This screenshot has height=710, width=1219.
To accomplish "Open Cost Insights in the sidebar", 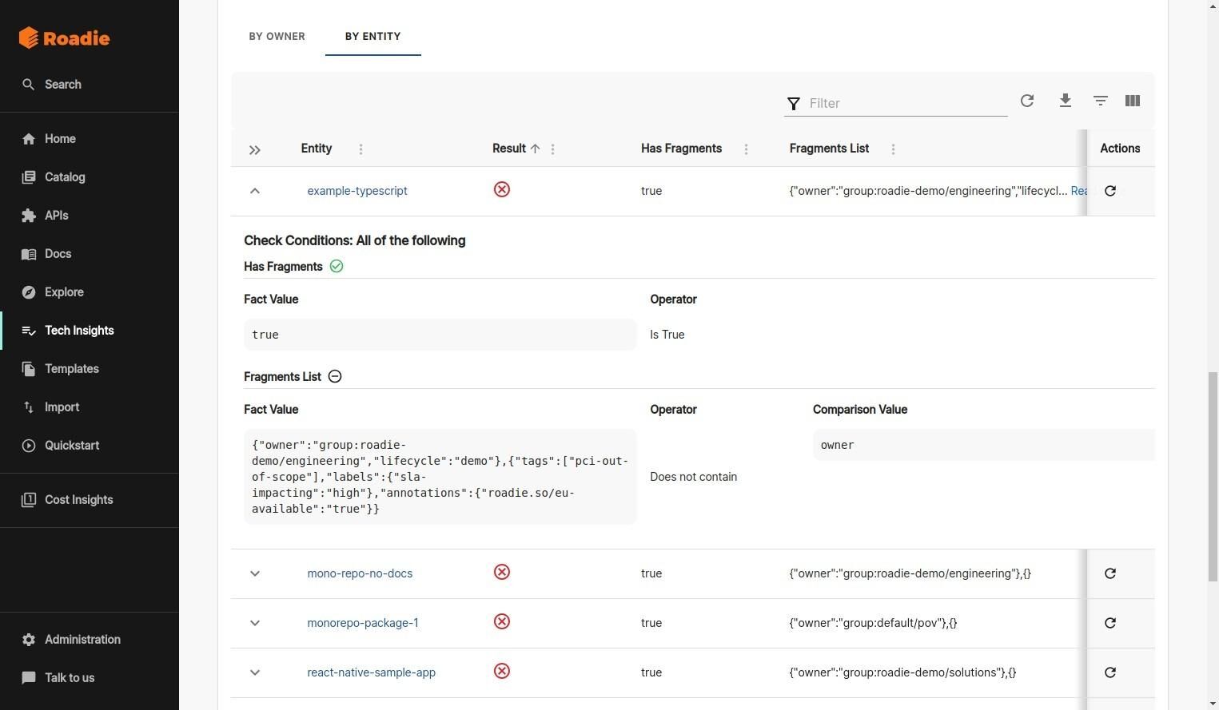I will coord(78,500).
